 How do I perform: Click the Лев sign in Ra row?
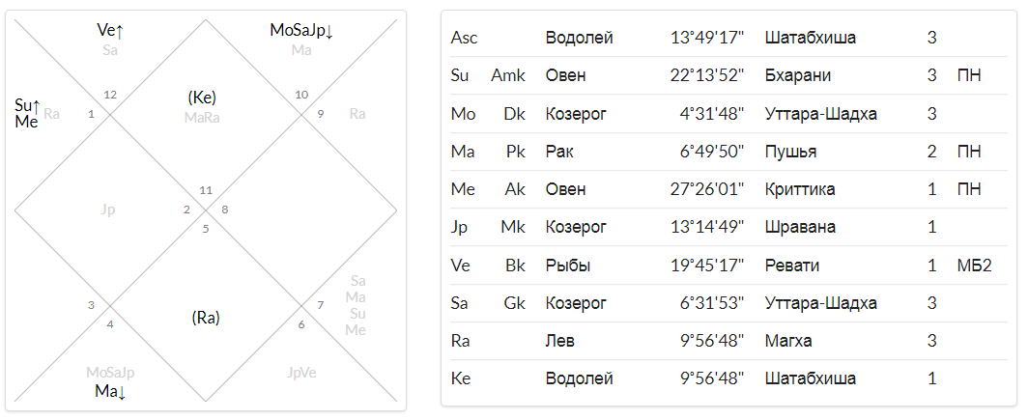558,342
